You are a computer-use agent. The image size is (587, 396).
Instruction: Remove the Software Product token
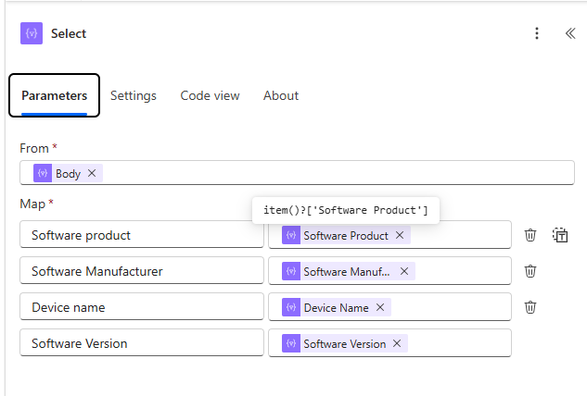(400, 235)
